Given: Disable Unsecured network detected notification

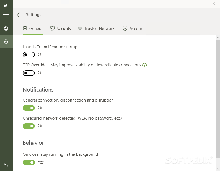Looking at the screenshot, I should pyautogui.click(x=29, y=126).
